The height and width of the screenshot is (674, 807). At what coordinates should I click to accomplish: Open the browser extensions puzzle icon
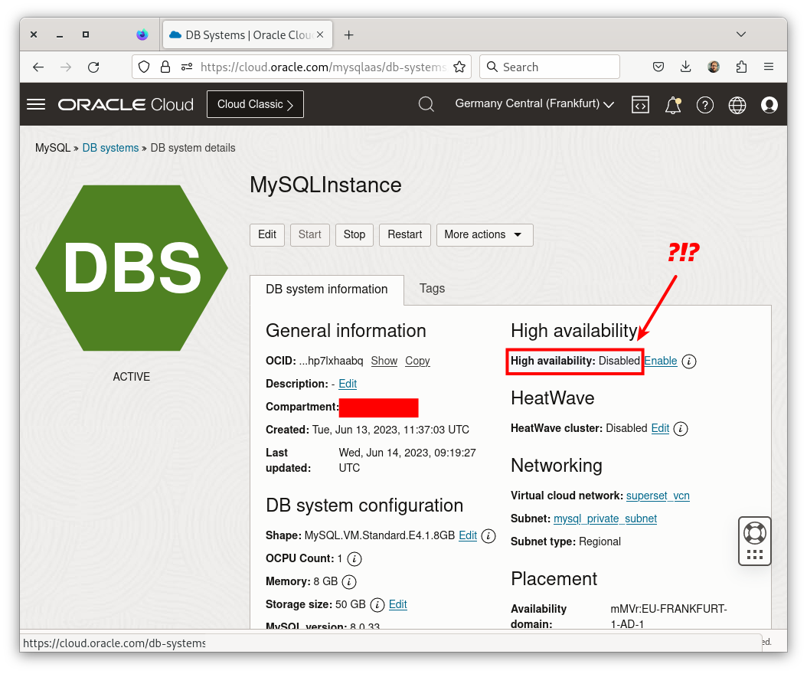[741, 67]
